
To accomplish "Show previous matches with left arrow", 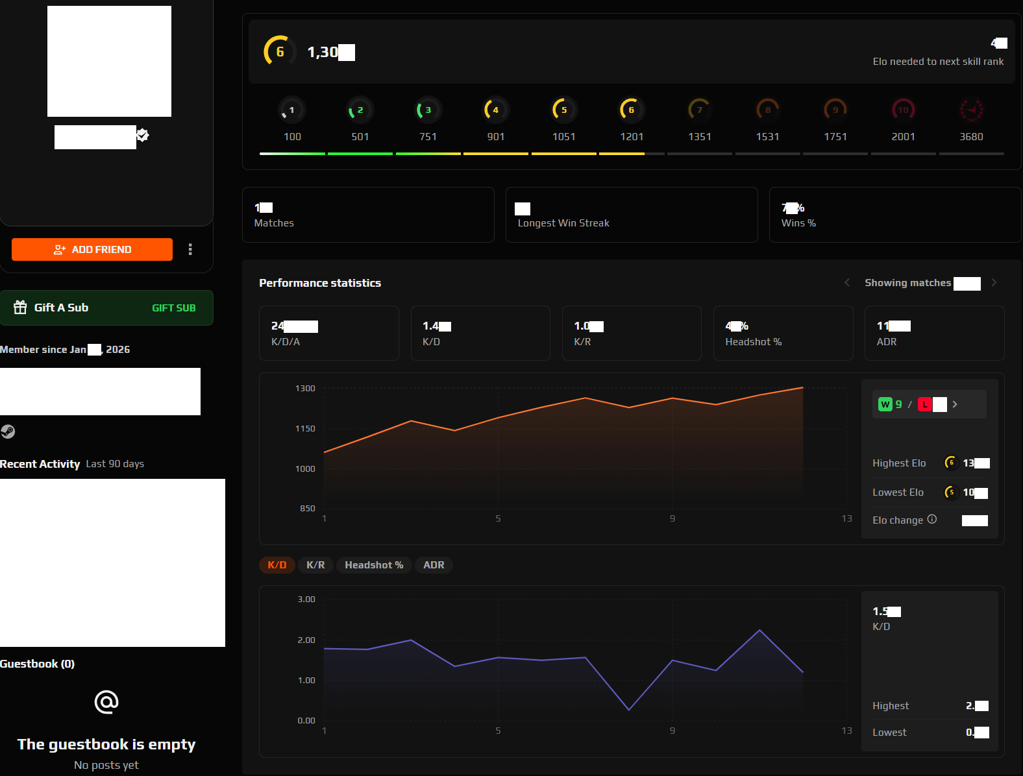I will coord(847,282).
